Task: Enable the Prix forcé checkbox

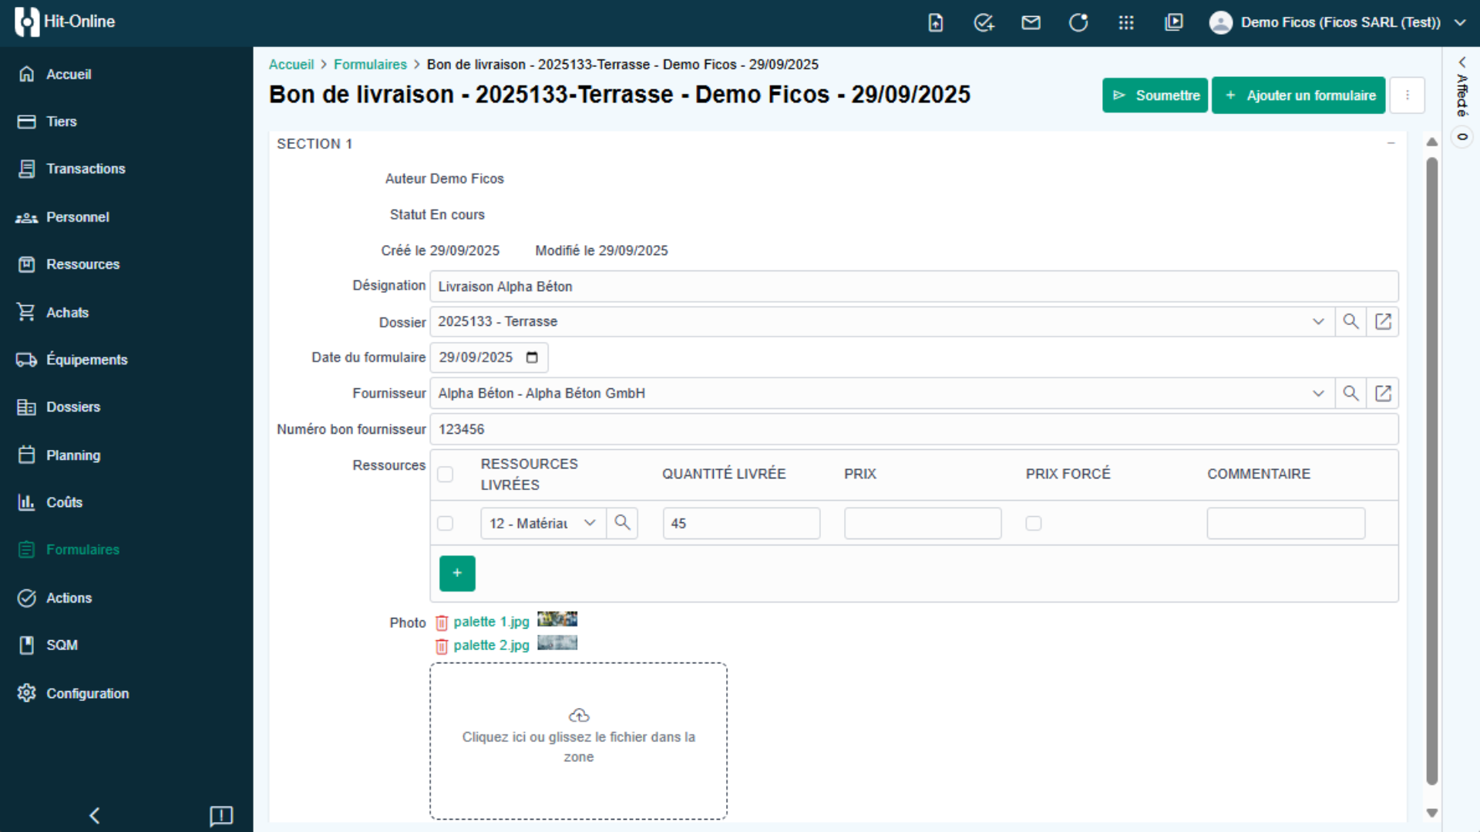Action: click(1033, 523)
